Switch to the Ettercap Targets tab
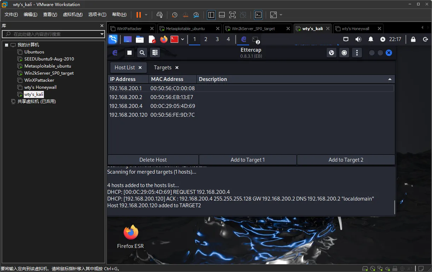The width and height of the screenshot is (432, 272). (x=162, y=68)
